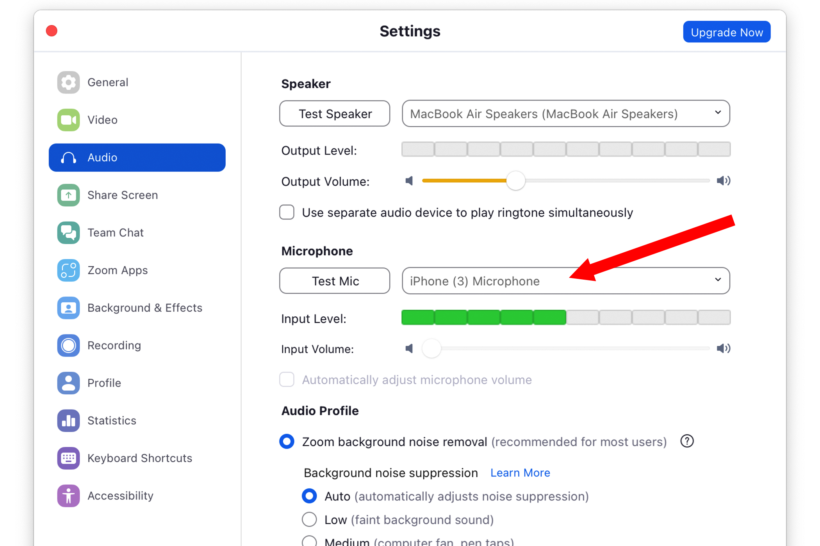Enable separate audio device for ringtone
820x546 pixels.
coord(287,213)
